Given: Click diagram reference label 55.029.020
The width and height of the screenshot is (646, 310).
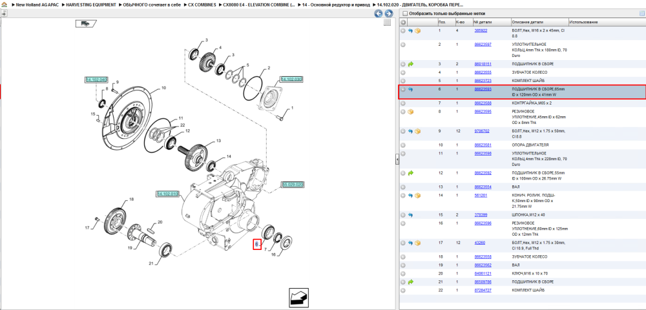Looking at the screenshot, I should [293, 185].
